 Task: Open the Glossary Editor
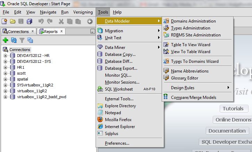197,78
